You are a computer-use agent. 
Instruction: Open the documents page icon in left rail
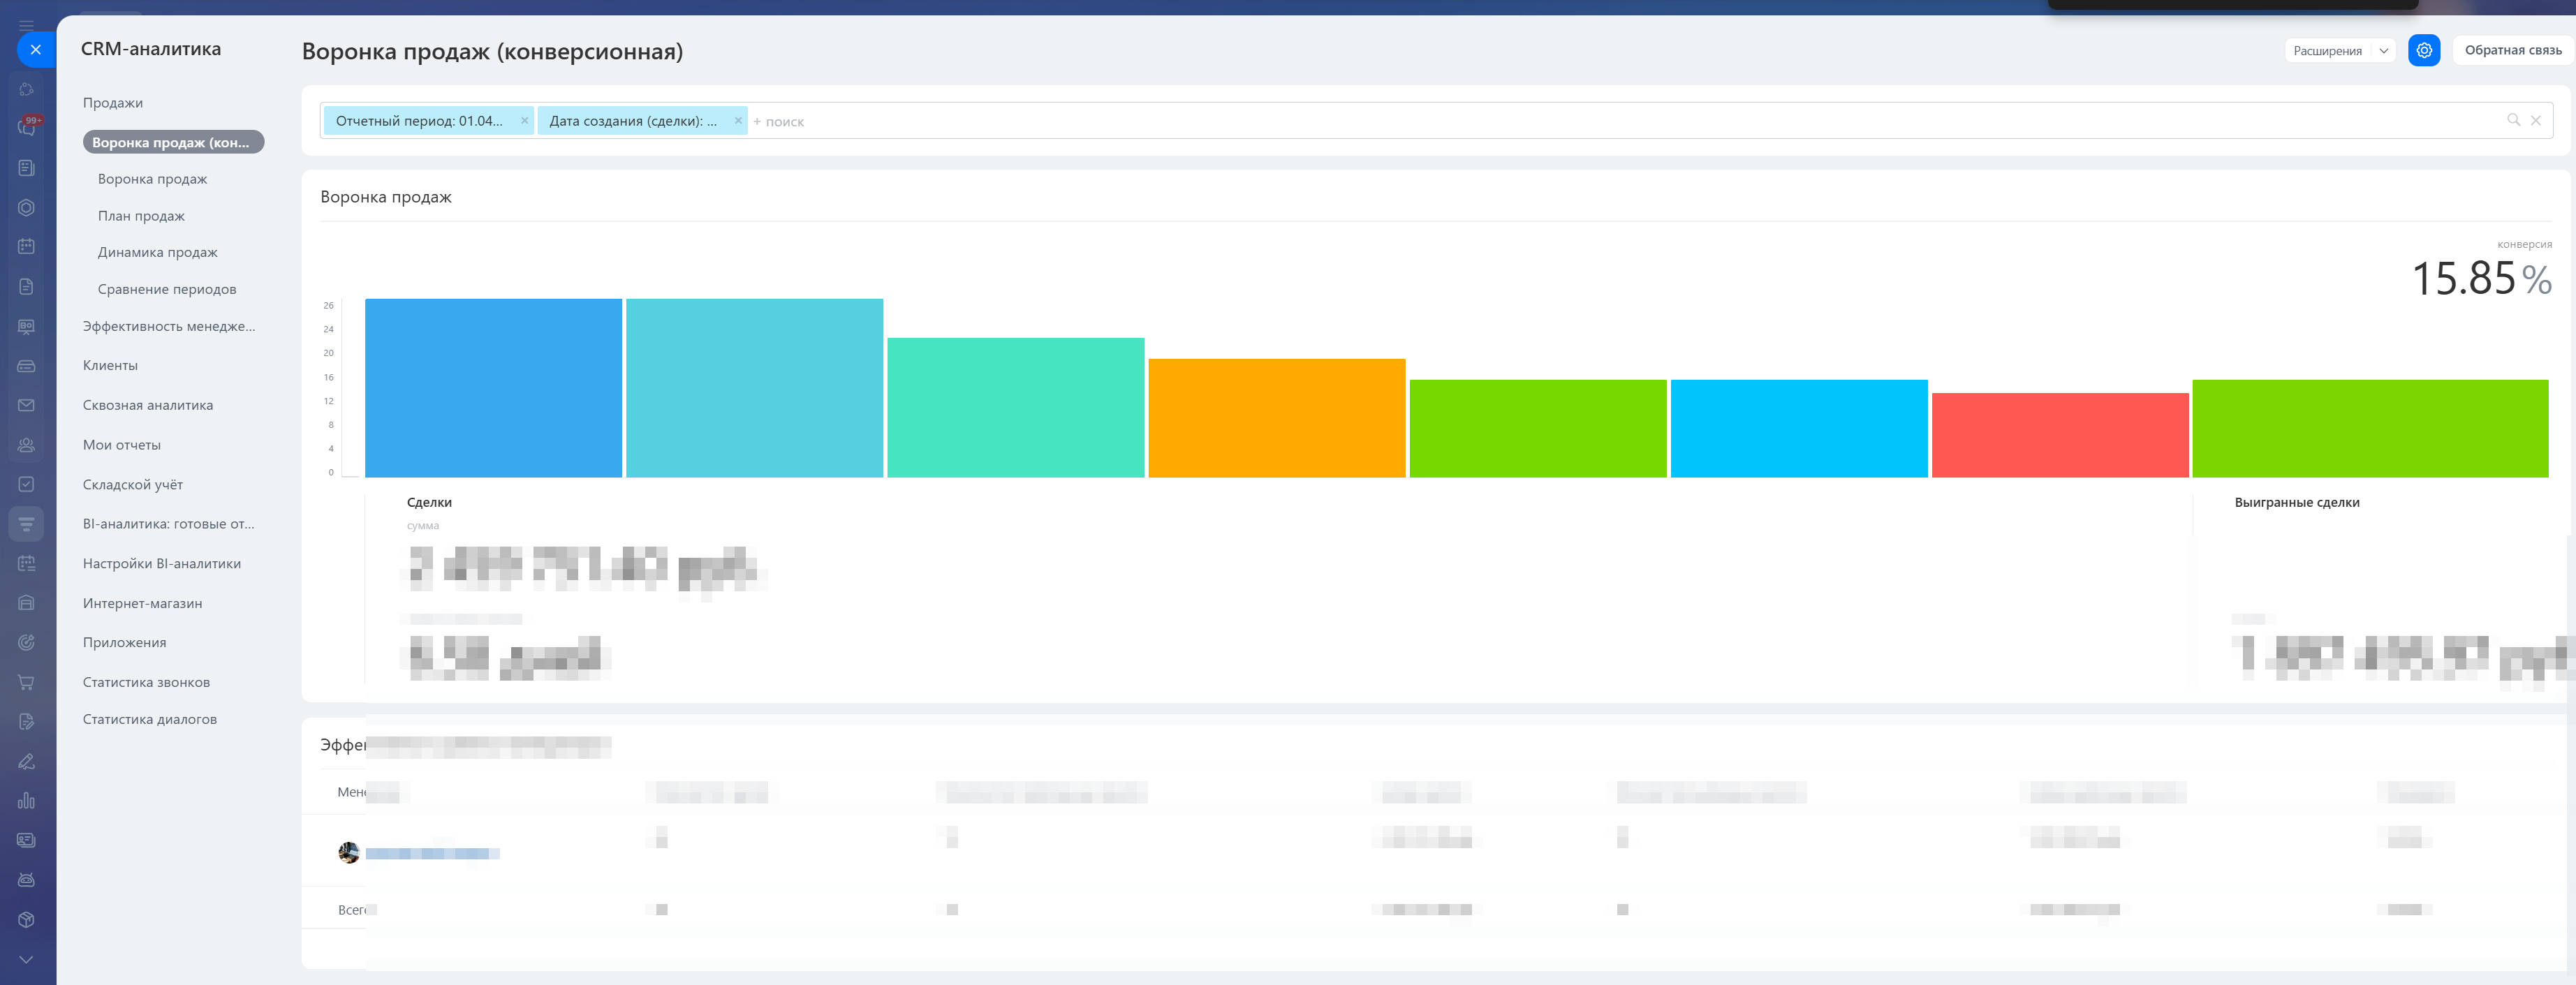coord(26,287)
